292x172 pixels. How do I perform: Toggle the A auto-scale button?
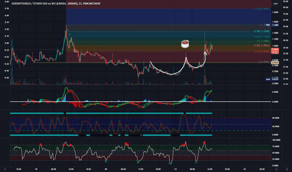pos(276,169)
